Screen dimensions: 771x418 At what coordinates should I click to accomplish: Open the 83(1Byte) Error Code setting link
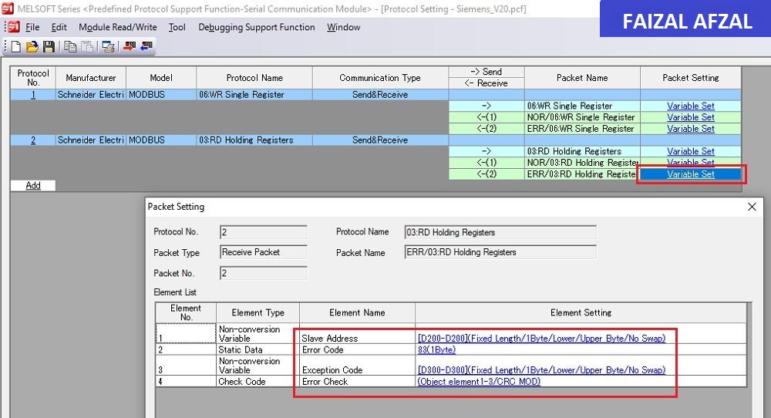click(x=436, y=349)
